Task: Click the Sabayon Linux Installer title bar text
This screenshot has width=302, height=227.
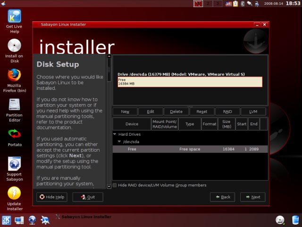Action: pyautogui.click(x=63, y=25)
